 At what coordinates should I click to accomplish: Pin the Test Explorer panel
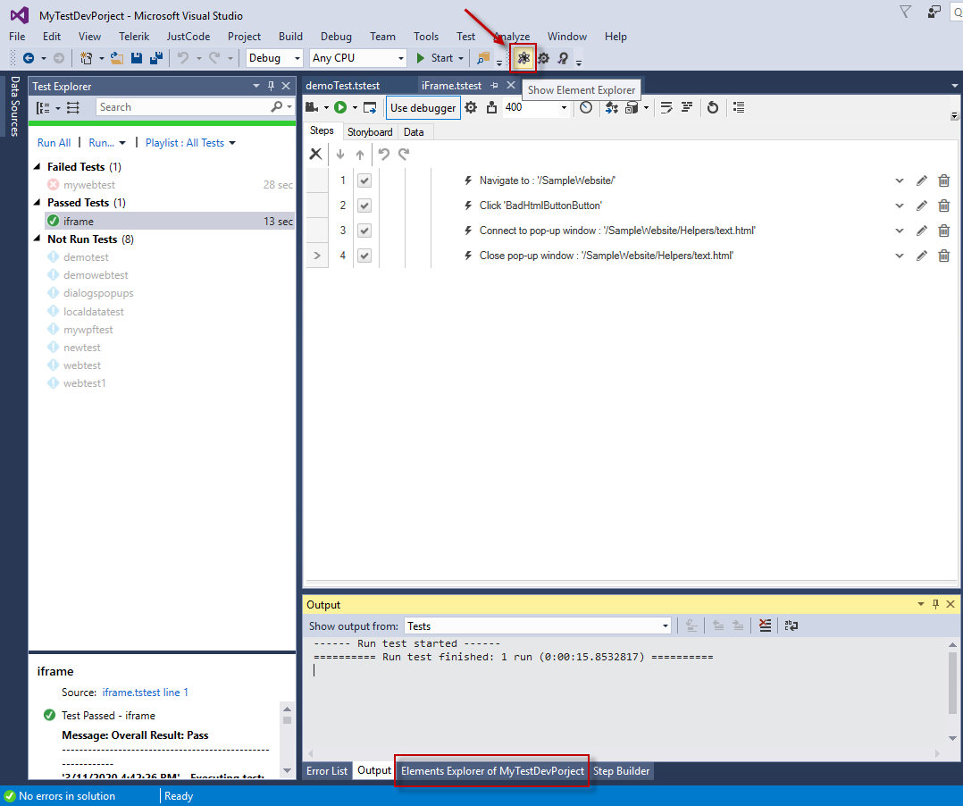(271, 86)
